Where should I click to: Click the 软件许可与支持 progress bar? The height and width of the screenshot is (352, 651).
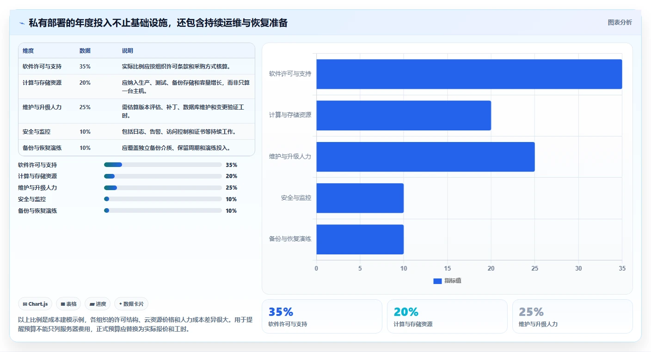(163, 165)
